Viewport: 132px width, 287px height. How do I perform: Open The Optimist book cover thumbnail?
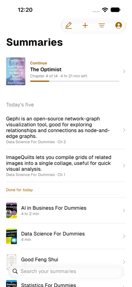(16, 71)
